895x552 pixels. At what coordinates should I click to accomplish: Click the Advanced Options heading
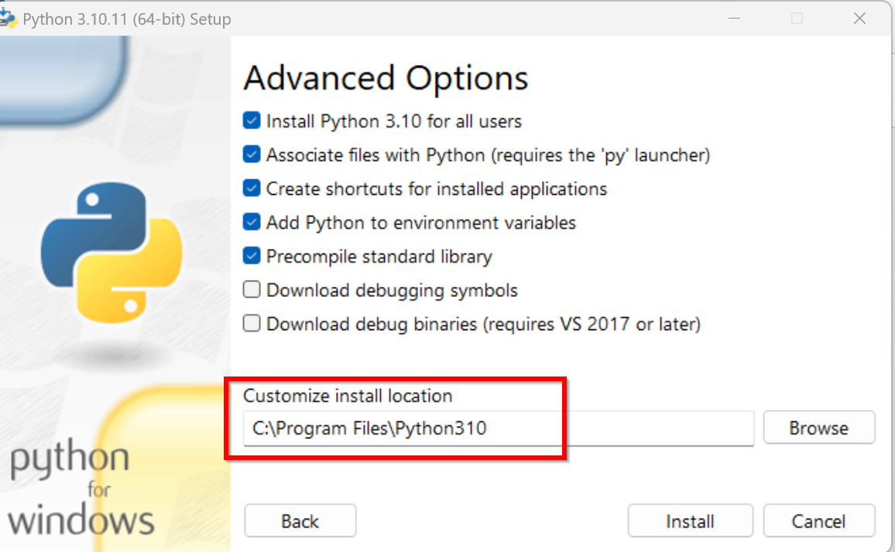point(386,78)
